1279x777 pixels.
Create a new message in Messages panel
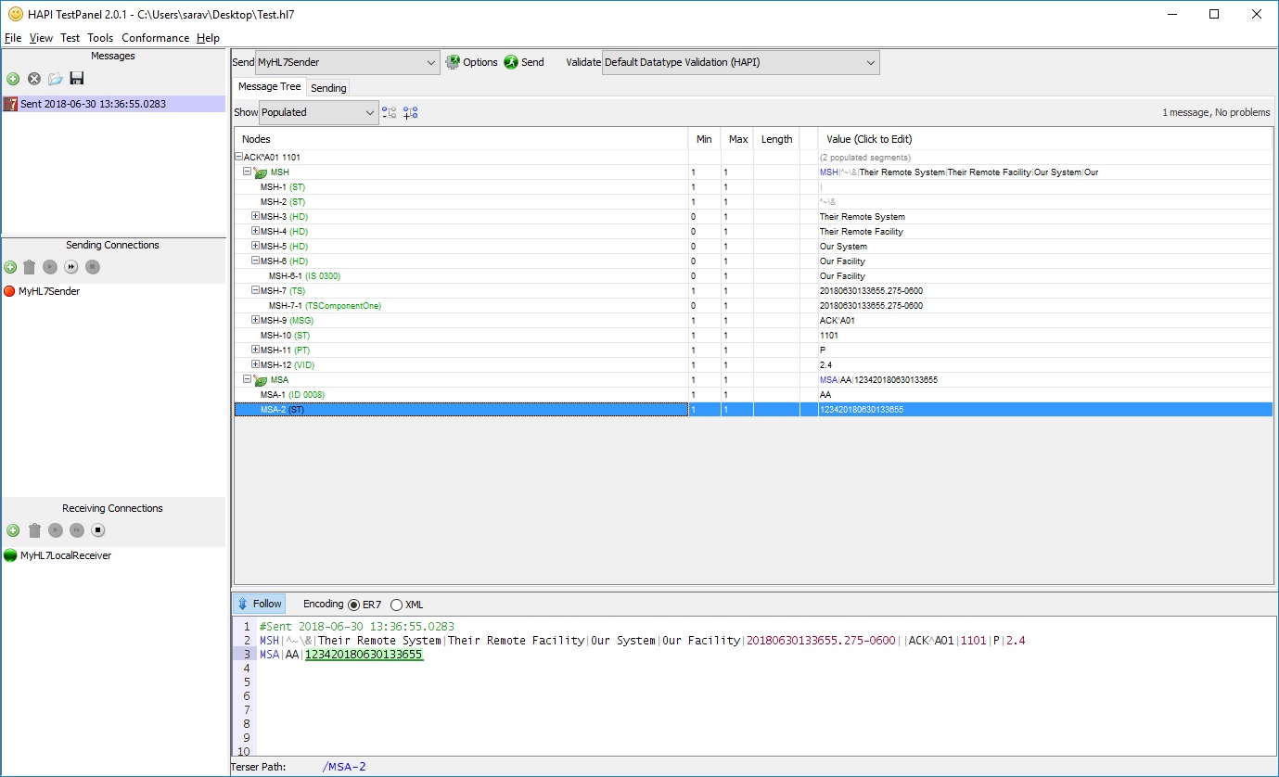tap(12, 79)
